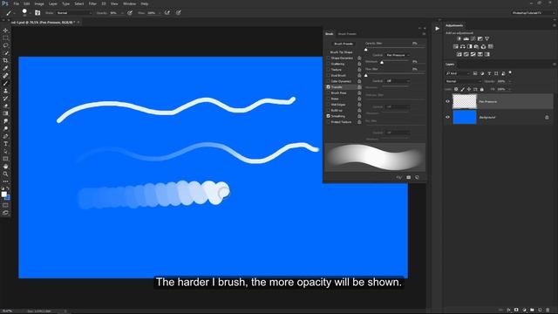The image size is (558, 314).
Task: Open Flow slider dropdown in options bar
Action: (x=160, y=13)
